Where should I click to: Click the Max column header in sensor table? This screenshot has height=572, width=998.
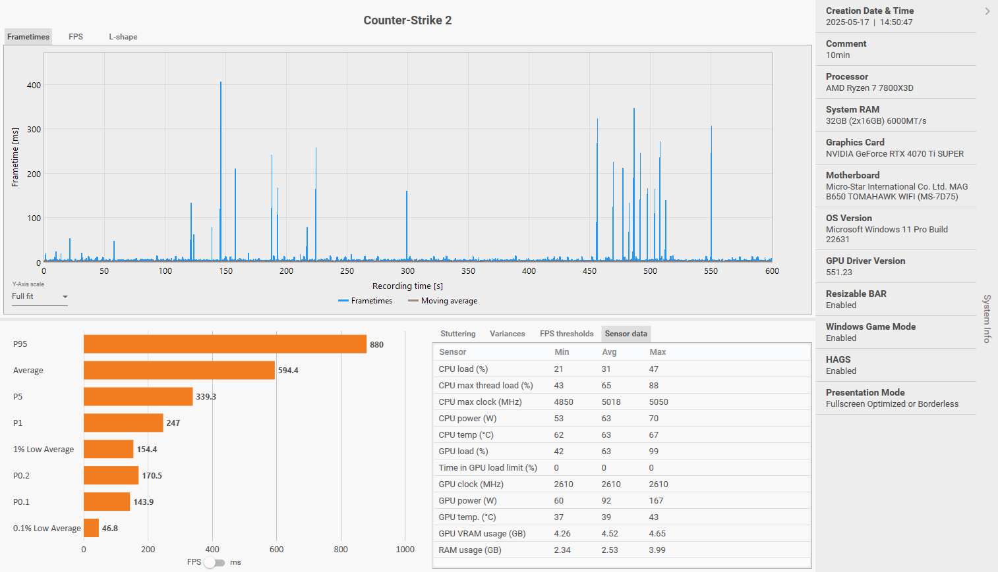point(657,352)
